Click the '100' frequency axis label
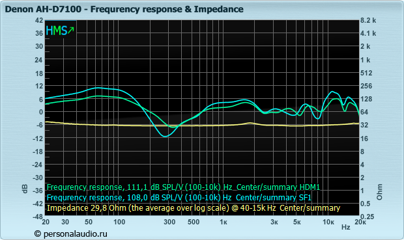Image resolution: width=404 pixels, height=240 pixels. pyautogui.click(x=119, y=222)
